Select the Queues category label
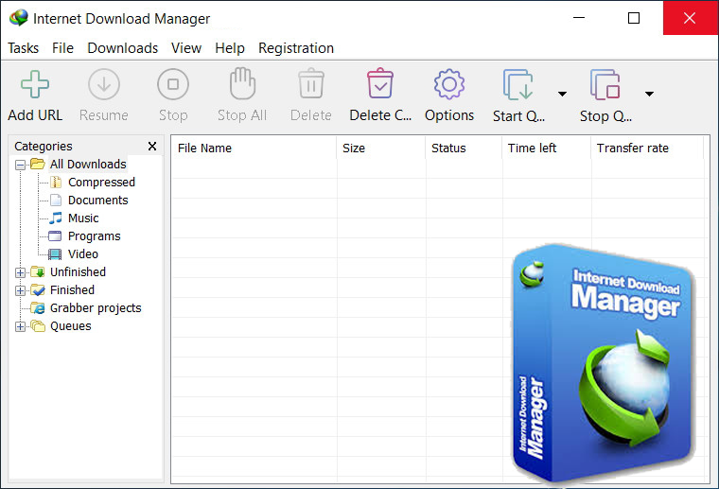Image resolution: width=719 pixels, height=489 pixels. 71,326
